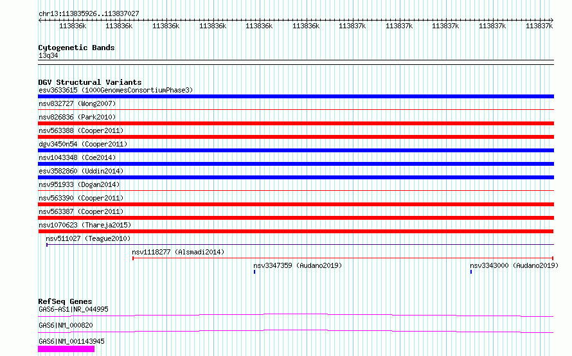
Task: Open the nsv511027 (Teague2010) label
Action: [88, 238]
